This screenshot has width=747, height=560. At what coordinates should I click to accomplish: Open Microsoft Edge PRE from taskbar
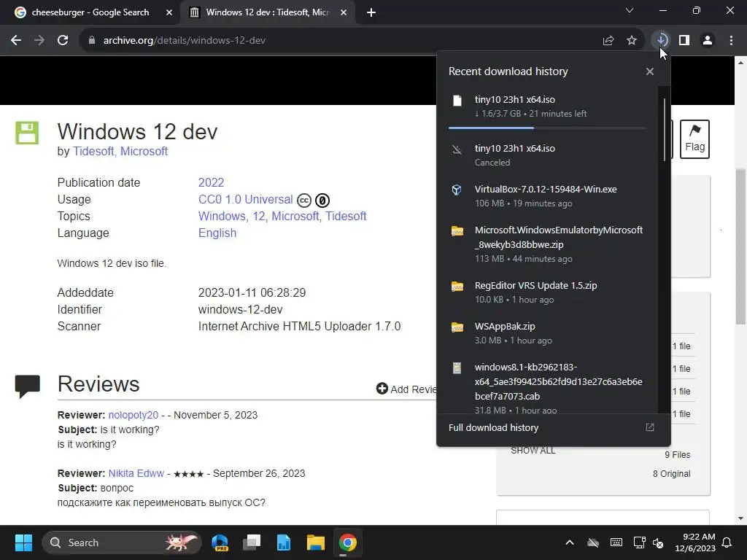[220, 542]
